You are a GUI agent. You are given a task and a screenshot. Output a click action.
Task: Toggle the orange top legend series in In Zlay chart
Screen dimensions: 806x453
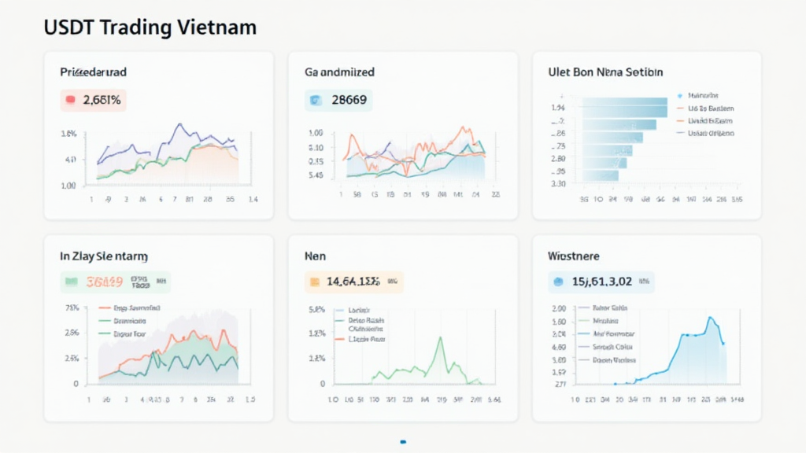[105, 309]
